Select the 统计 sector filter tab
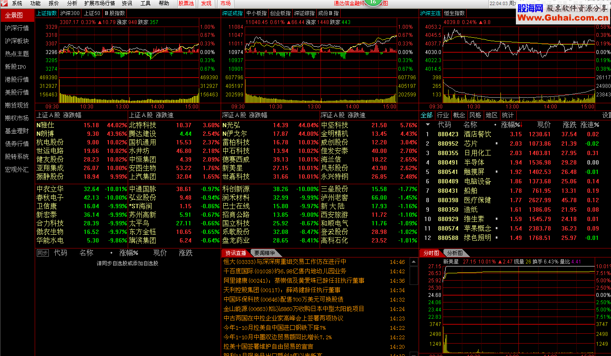The image size is (611, 356). point(508,115)
